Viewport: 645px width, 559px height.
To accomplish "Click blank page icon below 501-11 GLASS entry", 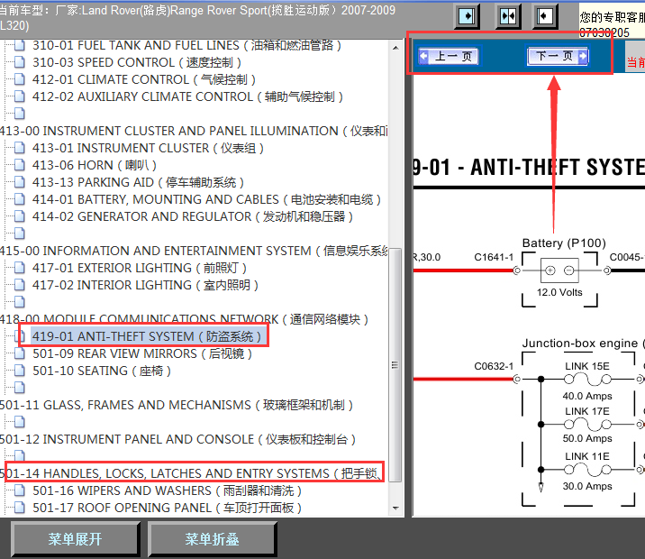I will [x=19, y=422].
